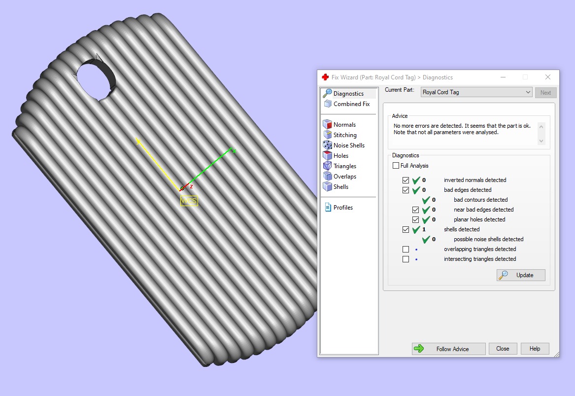The image size is (575, 396).
Task: Minimize the Fix Wizard dialog
Action: coord(503,77)
